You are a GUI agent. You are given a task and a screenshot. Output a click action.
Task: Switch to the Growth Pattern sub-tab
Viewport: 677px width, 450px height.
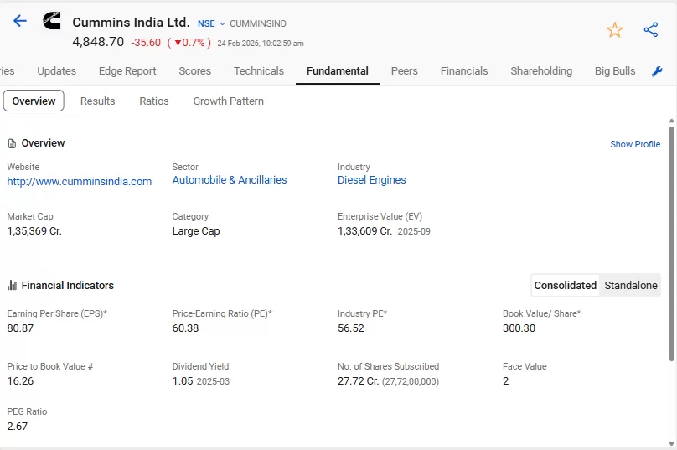click(x=228, y=101)
